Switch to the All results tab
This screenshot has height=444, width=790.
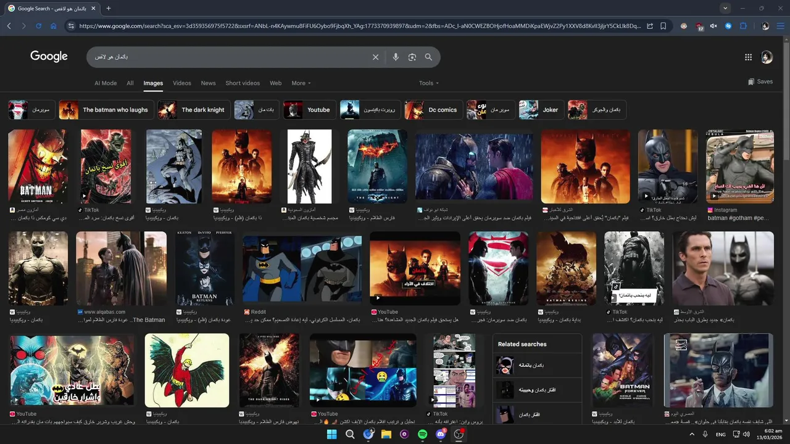[x=130, y=83]
